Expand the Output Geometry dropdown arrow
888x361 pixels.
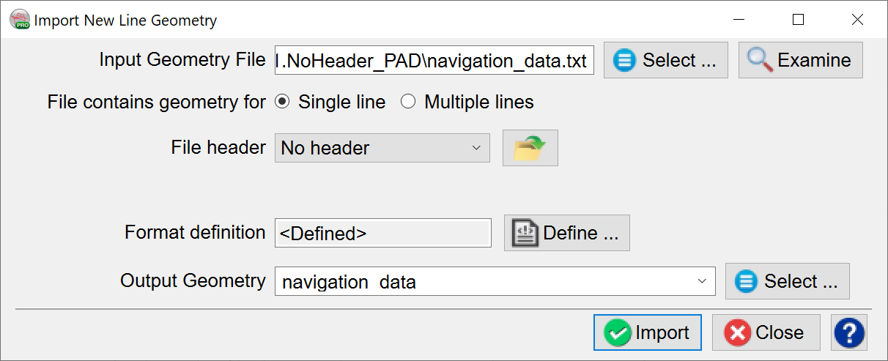tap(702, 281)
